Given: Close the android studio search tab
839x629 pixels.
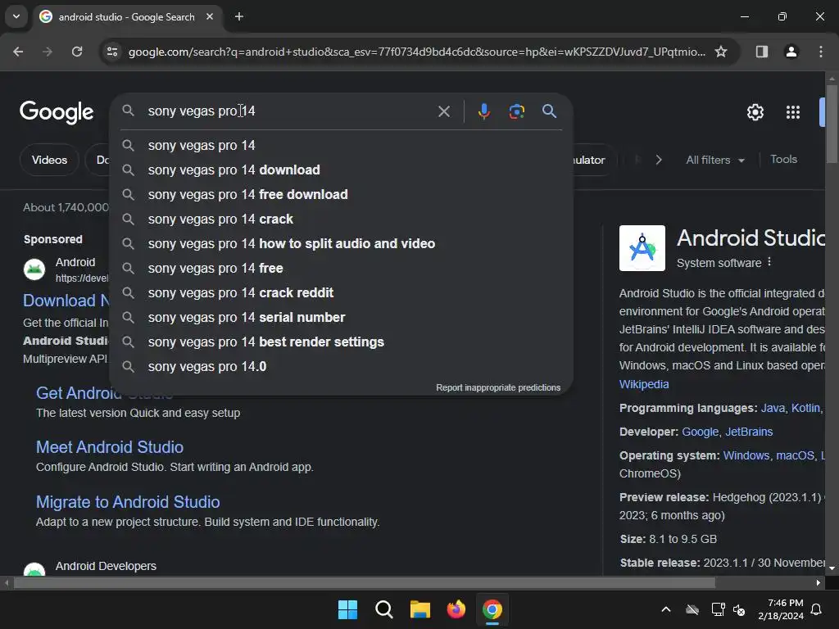Looking at the screenshot, I should [210, 16].
